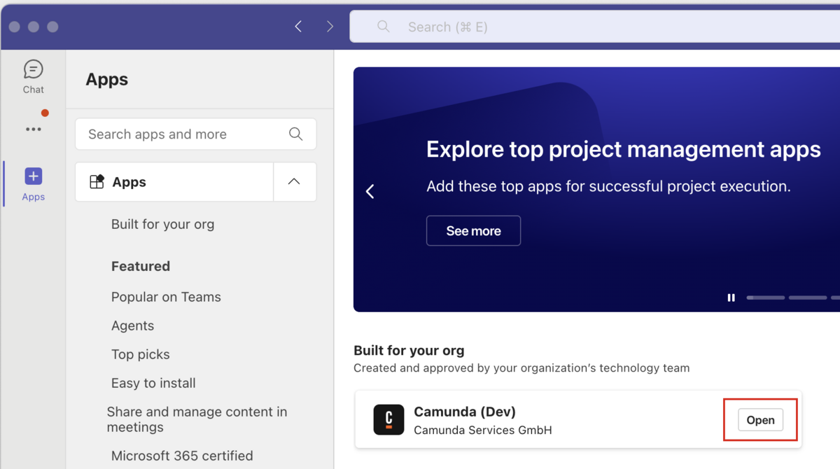The width and height of the screenshot is (840, 469).
Task: Expand the Featured section heading
Action: click(x=140, y=266)
